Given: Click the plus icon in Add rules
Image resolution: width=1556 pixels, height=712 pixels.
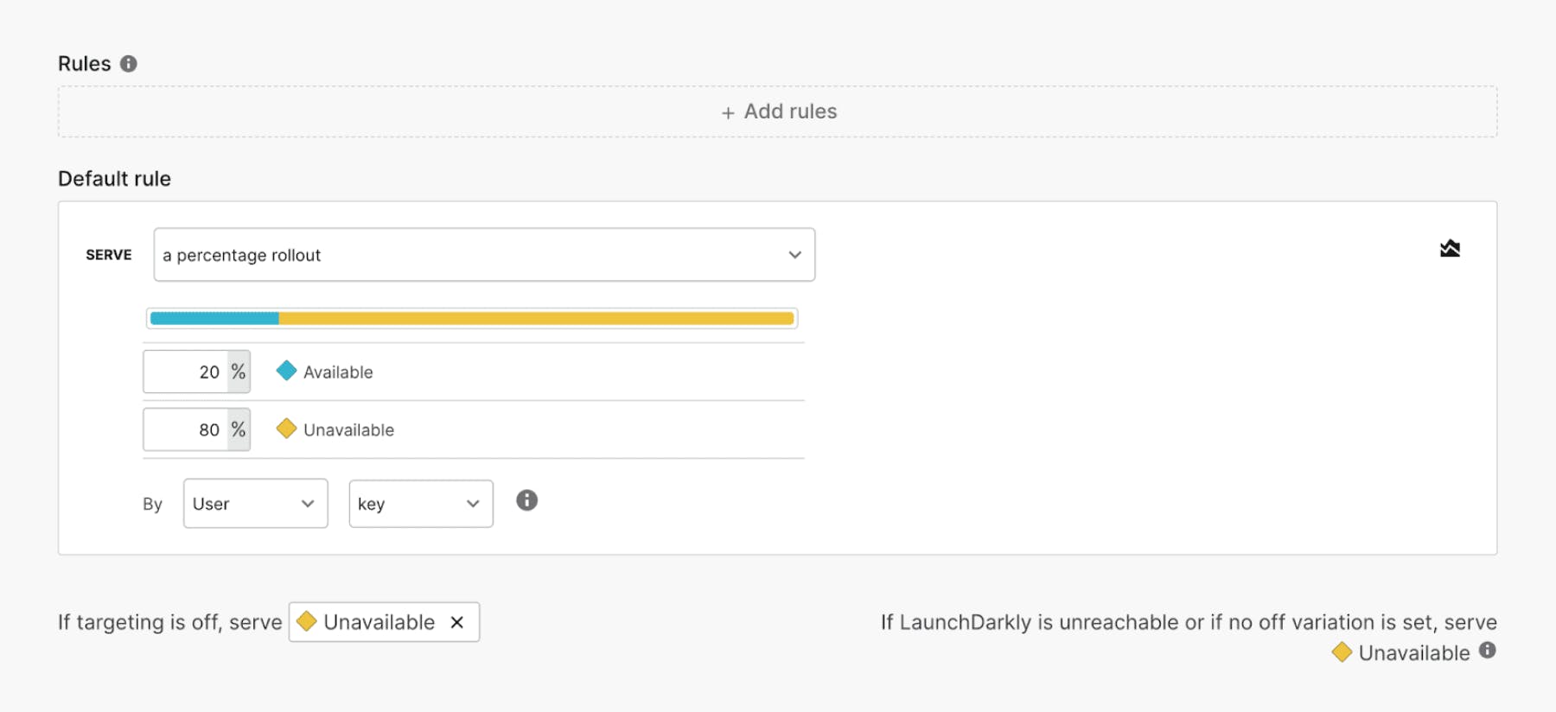Looking at the screenshot, I should (x=728, y=112).
